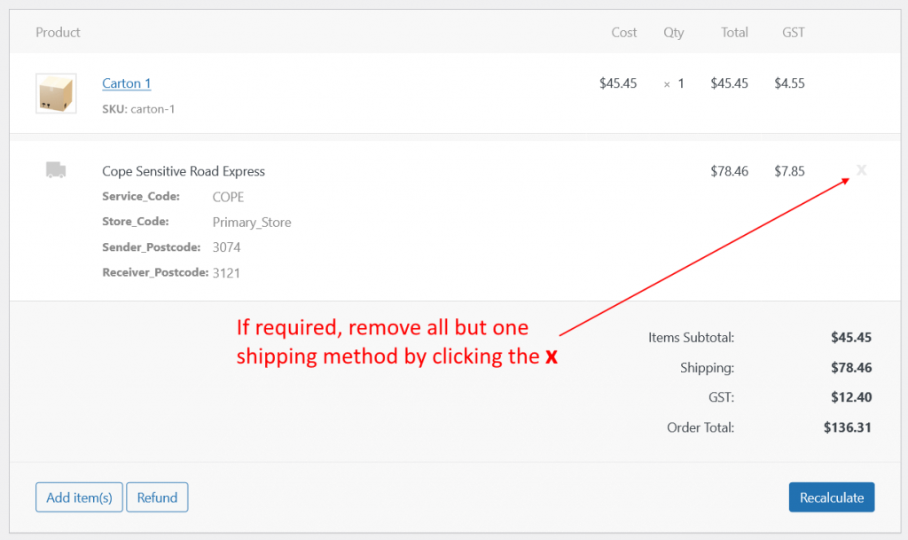This screenshot has height=540, width=908.
Task: Select the Product column header
Action: [58, 32]
